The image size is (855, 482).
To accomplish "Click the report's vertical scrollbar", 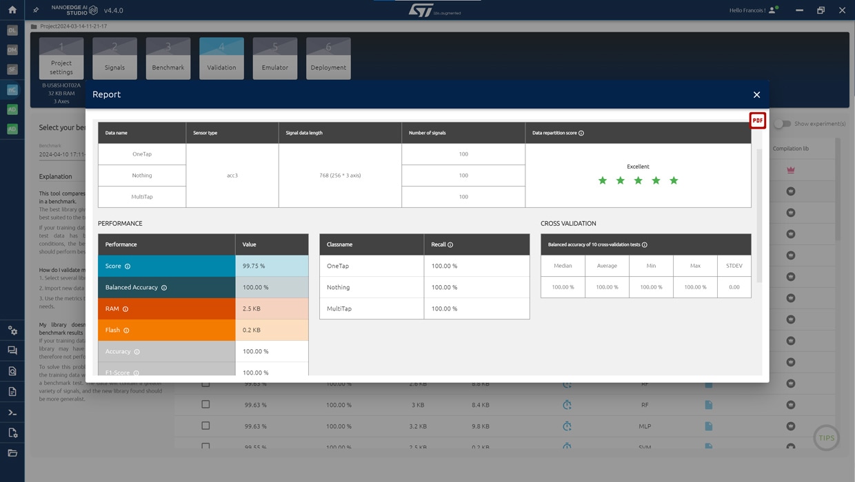I will pyautogui.click(x=759, y=213).
